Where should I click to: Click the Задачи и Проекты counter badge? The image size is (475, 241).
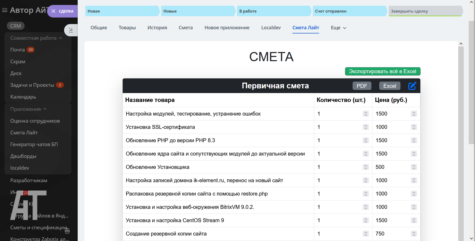click(x=60, y=85)
